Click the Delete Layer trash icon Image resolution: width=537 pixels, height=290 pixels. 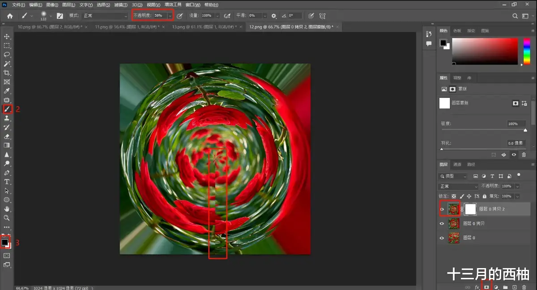pos(524,286)
